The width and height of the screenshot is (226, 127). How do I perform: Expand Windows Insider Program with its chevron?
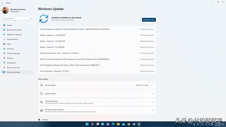point(153,111)
